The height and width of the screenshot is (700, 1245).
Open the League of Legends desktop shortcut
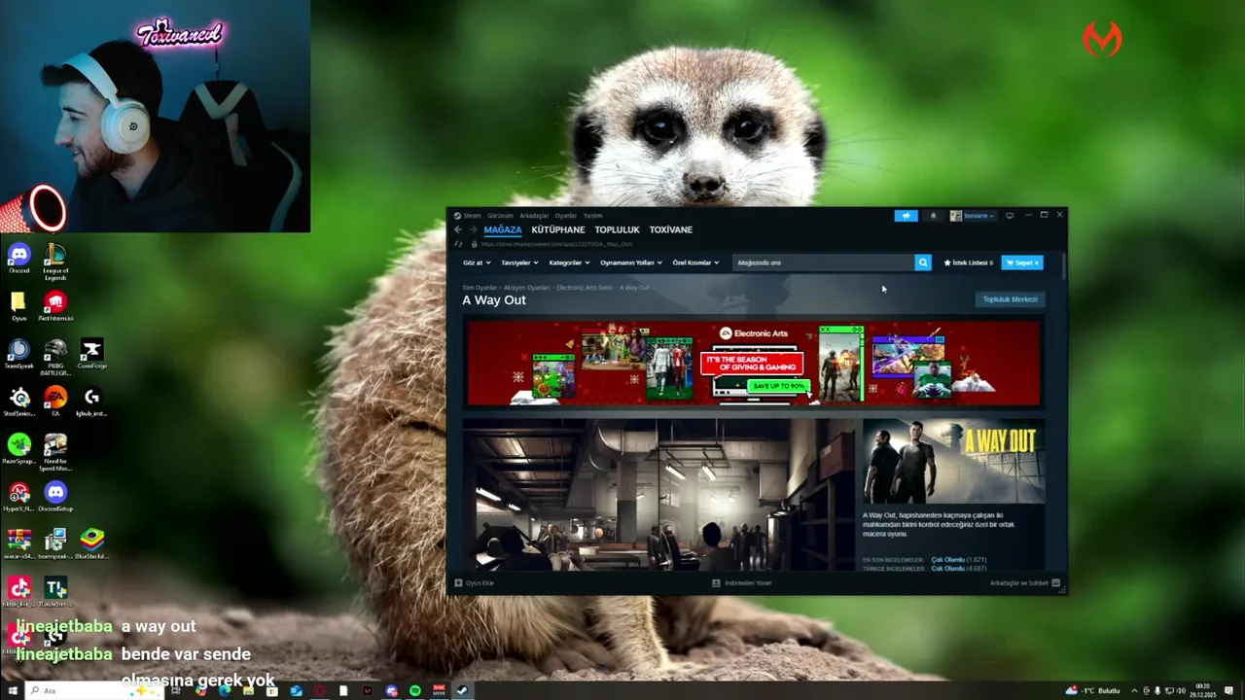(x=55, y=261)
